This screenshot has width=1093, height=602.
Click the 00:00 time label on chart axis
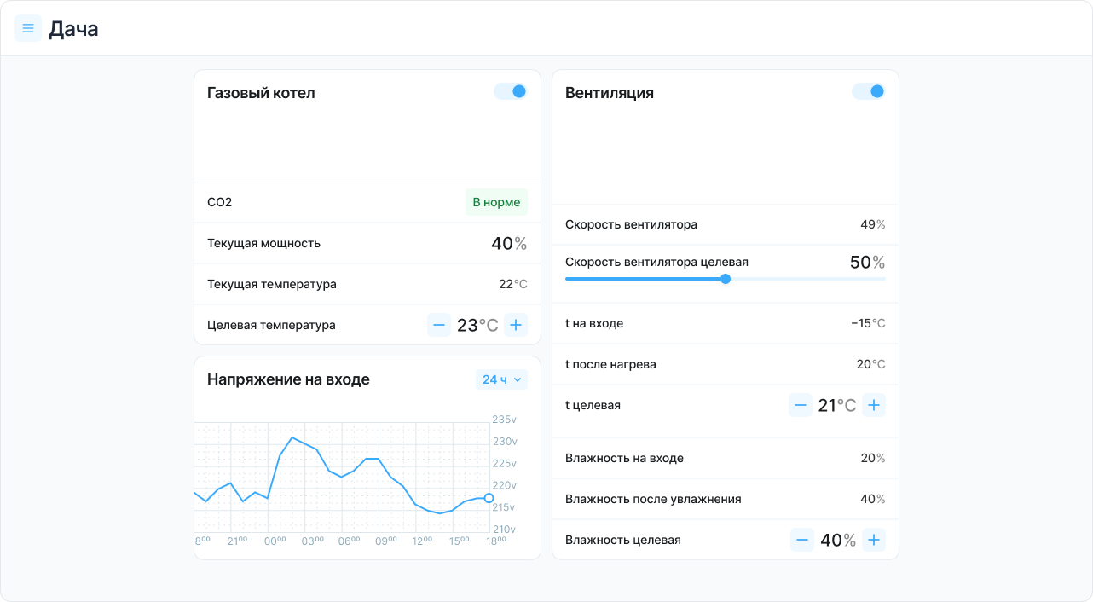coord(275,541)
